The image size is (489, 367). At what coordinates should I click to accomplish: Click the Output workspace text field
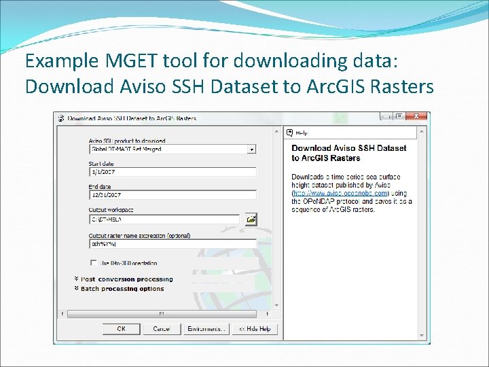[164, 220]
